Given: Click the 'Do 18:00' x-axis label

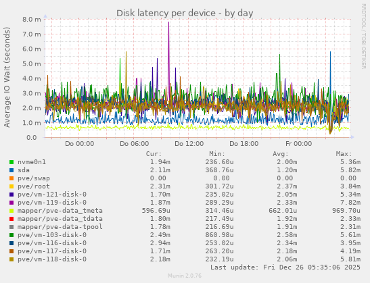Looking at the screenshot, I should click(244, 144).
